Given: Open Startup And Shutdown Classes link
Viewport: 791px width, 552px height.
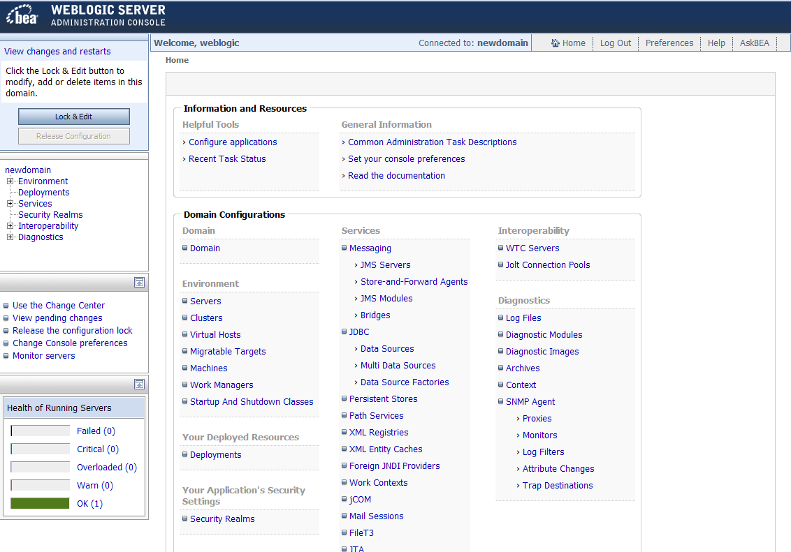Looking at the screenshot, I should pos(252,401).
